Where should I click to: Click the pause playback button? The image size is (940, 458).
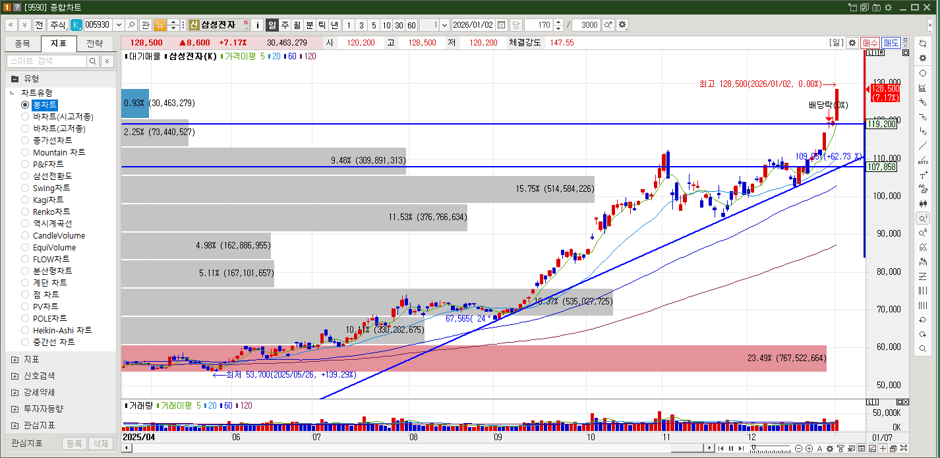click(x=731, y=448)
